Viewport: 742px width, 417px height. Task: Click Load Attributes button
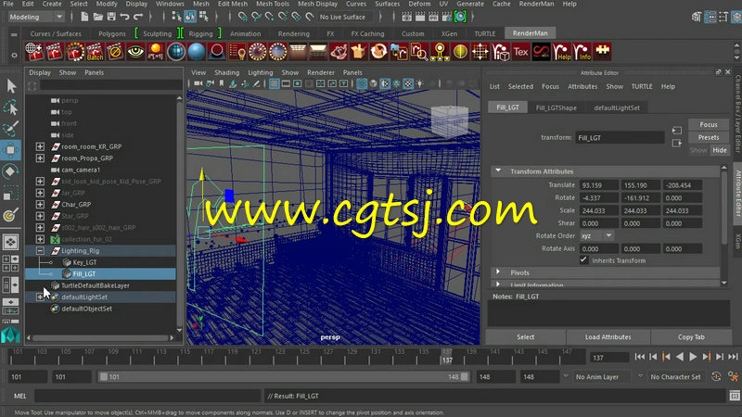tap(608, 337)
